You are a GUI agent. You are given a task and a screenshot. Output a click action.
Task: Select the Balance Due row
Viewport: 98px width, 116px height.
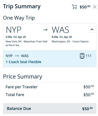(50, 108)
